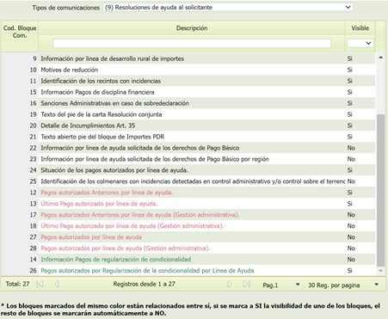Viewport: 388px width, 319px height.
Task: Select row Información por línea de desarrollo rural de importes
Action: pyautogui.click(x=188, y=58)
